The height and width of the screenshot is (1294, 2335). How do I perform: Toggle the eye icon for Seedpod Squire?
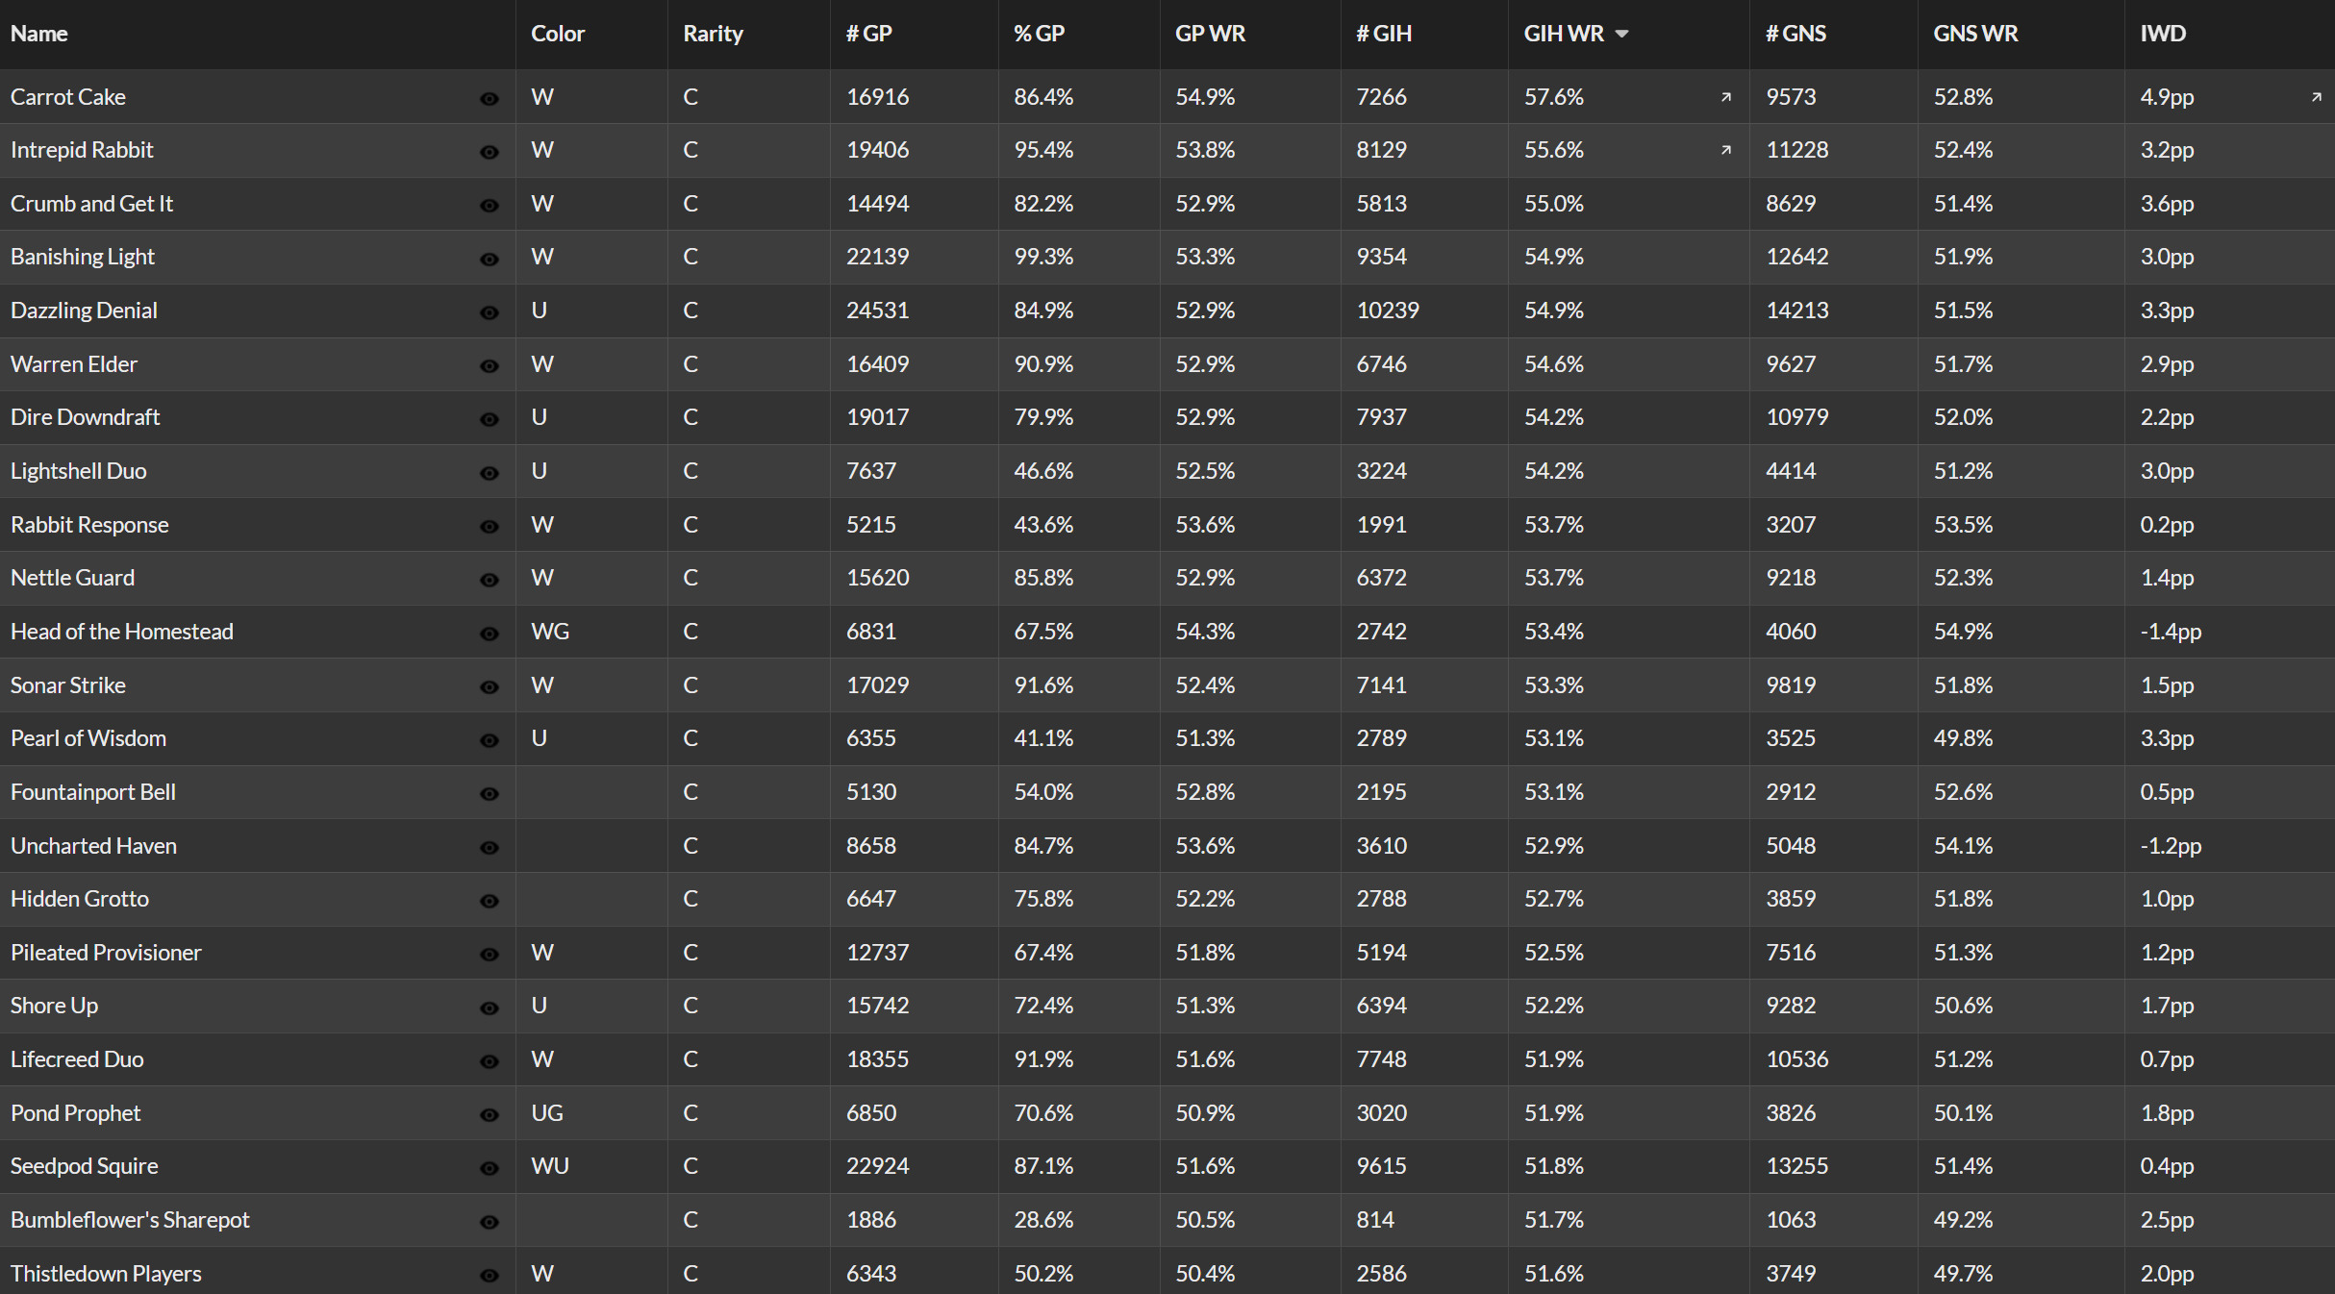pos(490,1169)
